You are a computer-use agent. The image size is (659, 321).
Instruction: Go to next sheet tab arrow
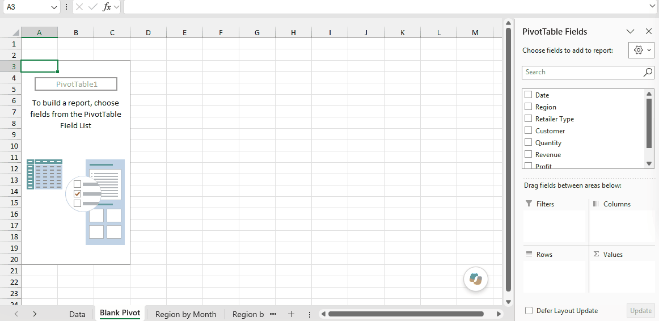tap(35, 314)
